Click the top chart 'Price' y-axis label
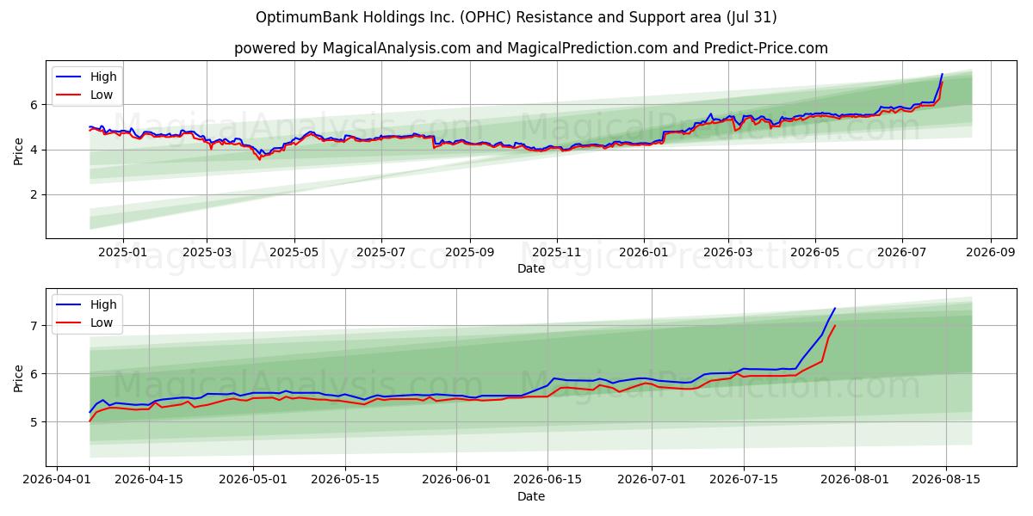This screenshot has width=1033, height=516. point(19,150)
